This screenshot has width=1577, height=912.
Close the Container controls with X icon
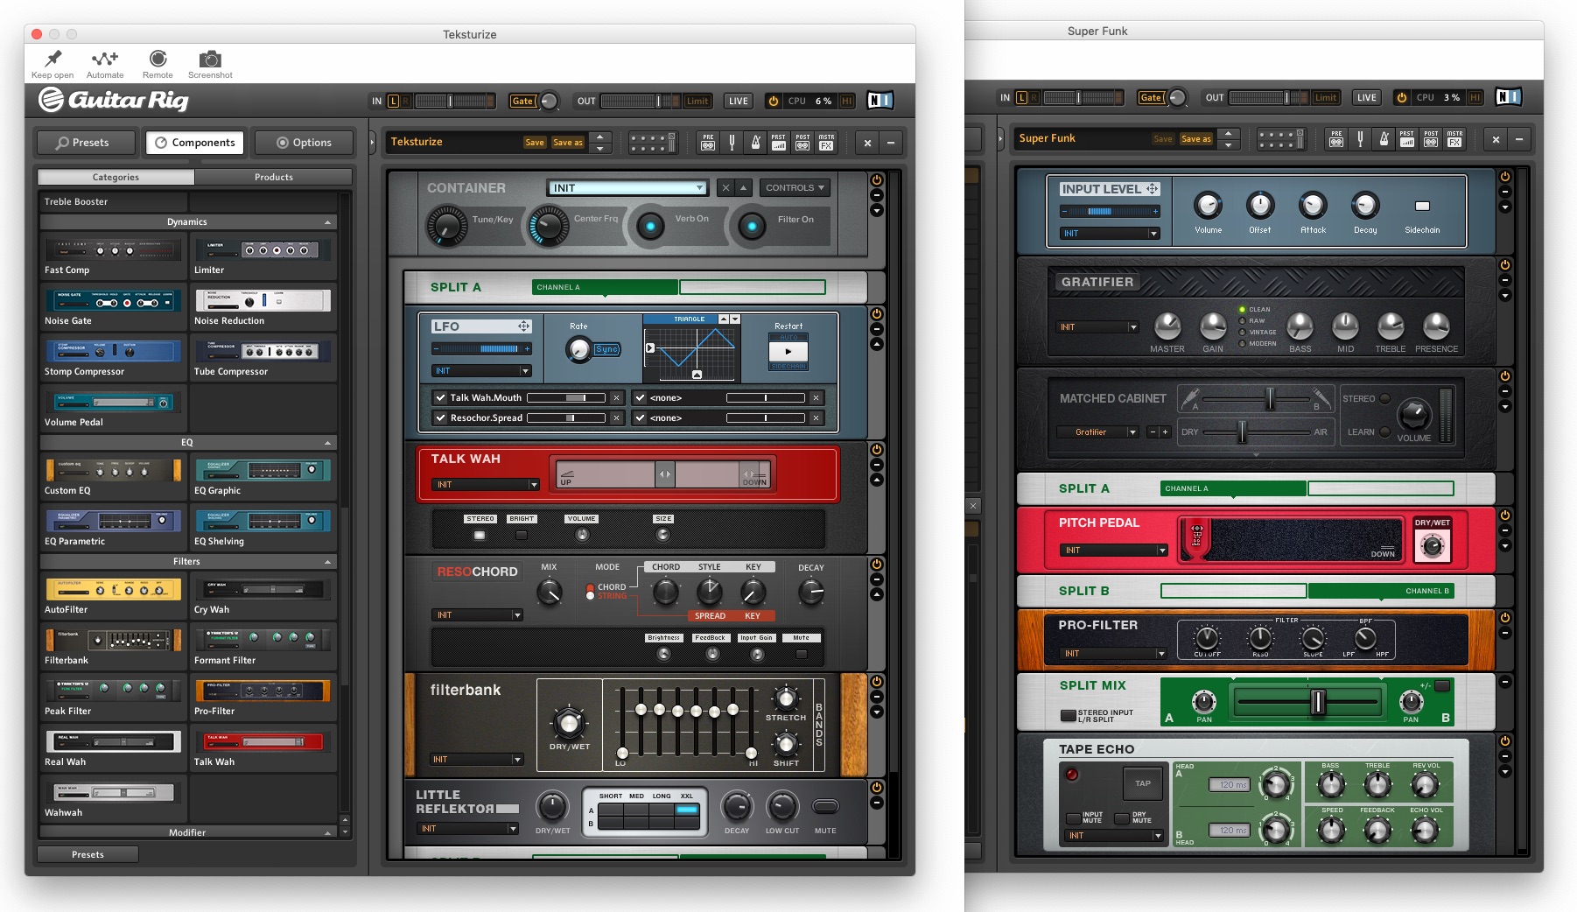pyautogui.click(x=725, y=187)
